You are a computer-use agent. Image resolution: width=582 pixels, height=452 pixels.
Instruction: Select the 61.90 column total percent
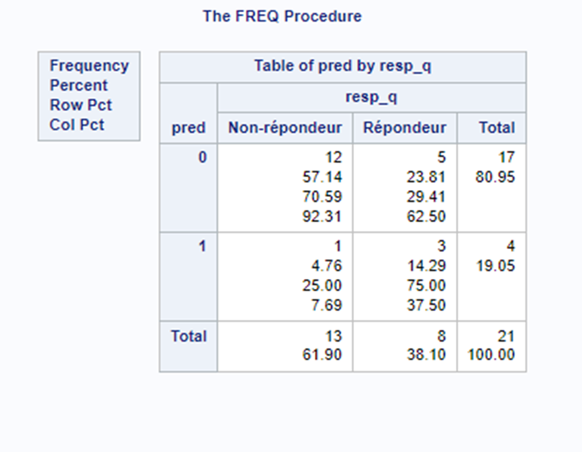tap(322, 355)
